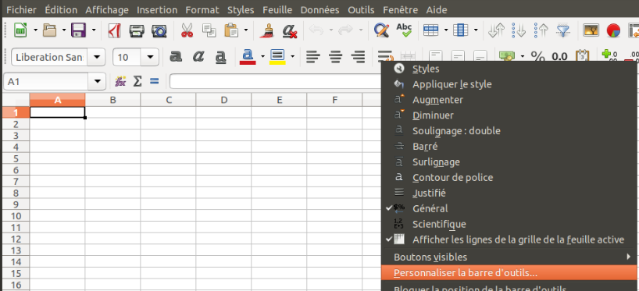Click the Copy icon
This screenshot has height=291, width=639.
(x=209, y=30)
